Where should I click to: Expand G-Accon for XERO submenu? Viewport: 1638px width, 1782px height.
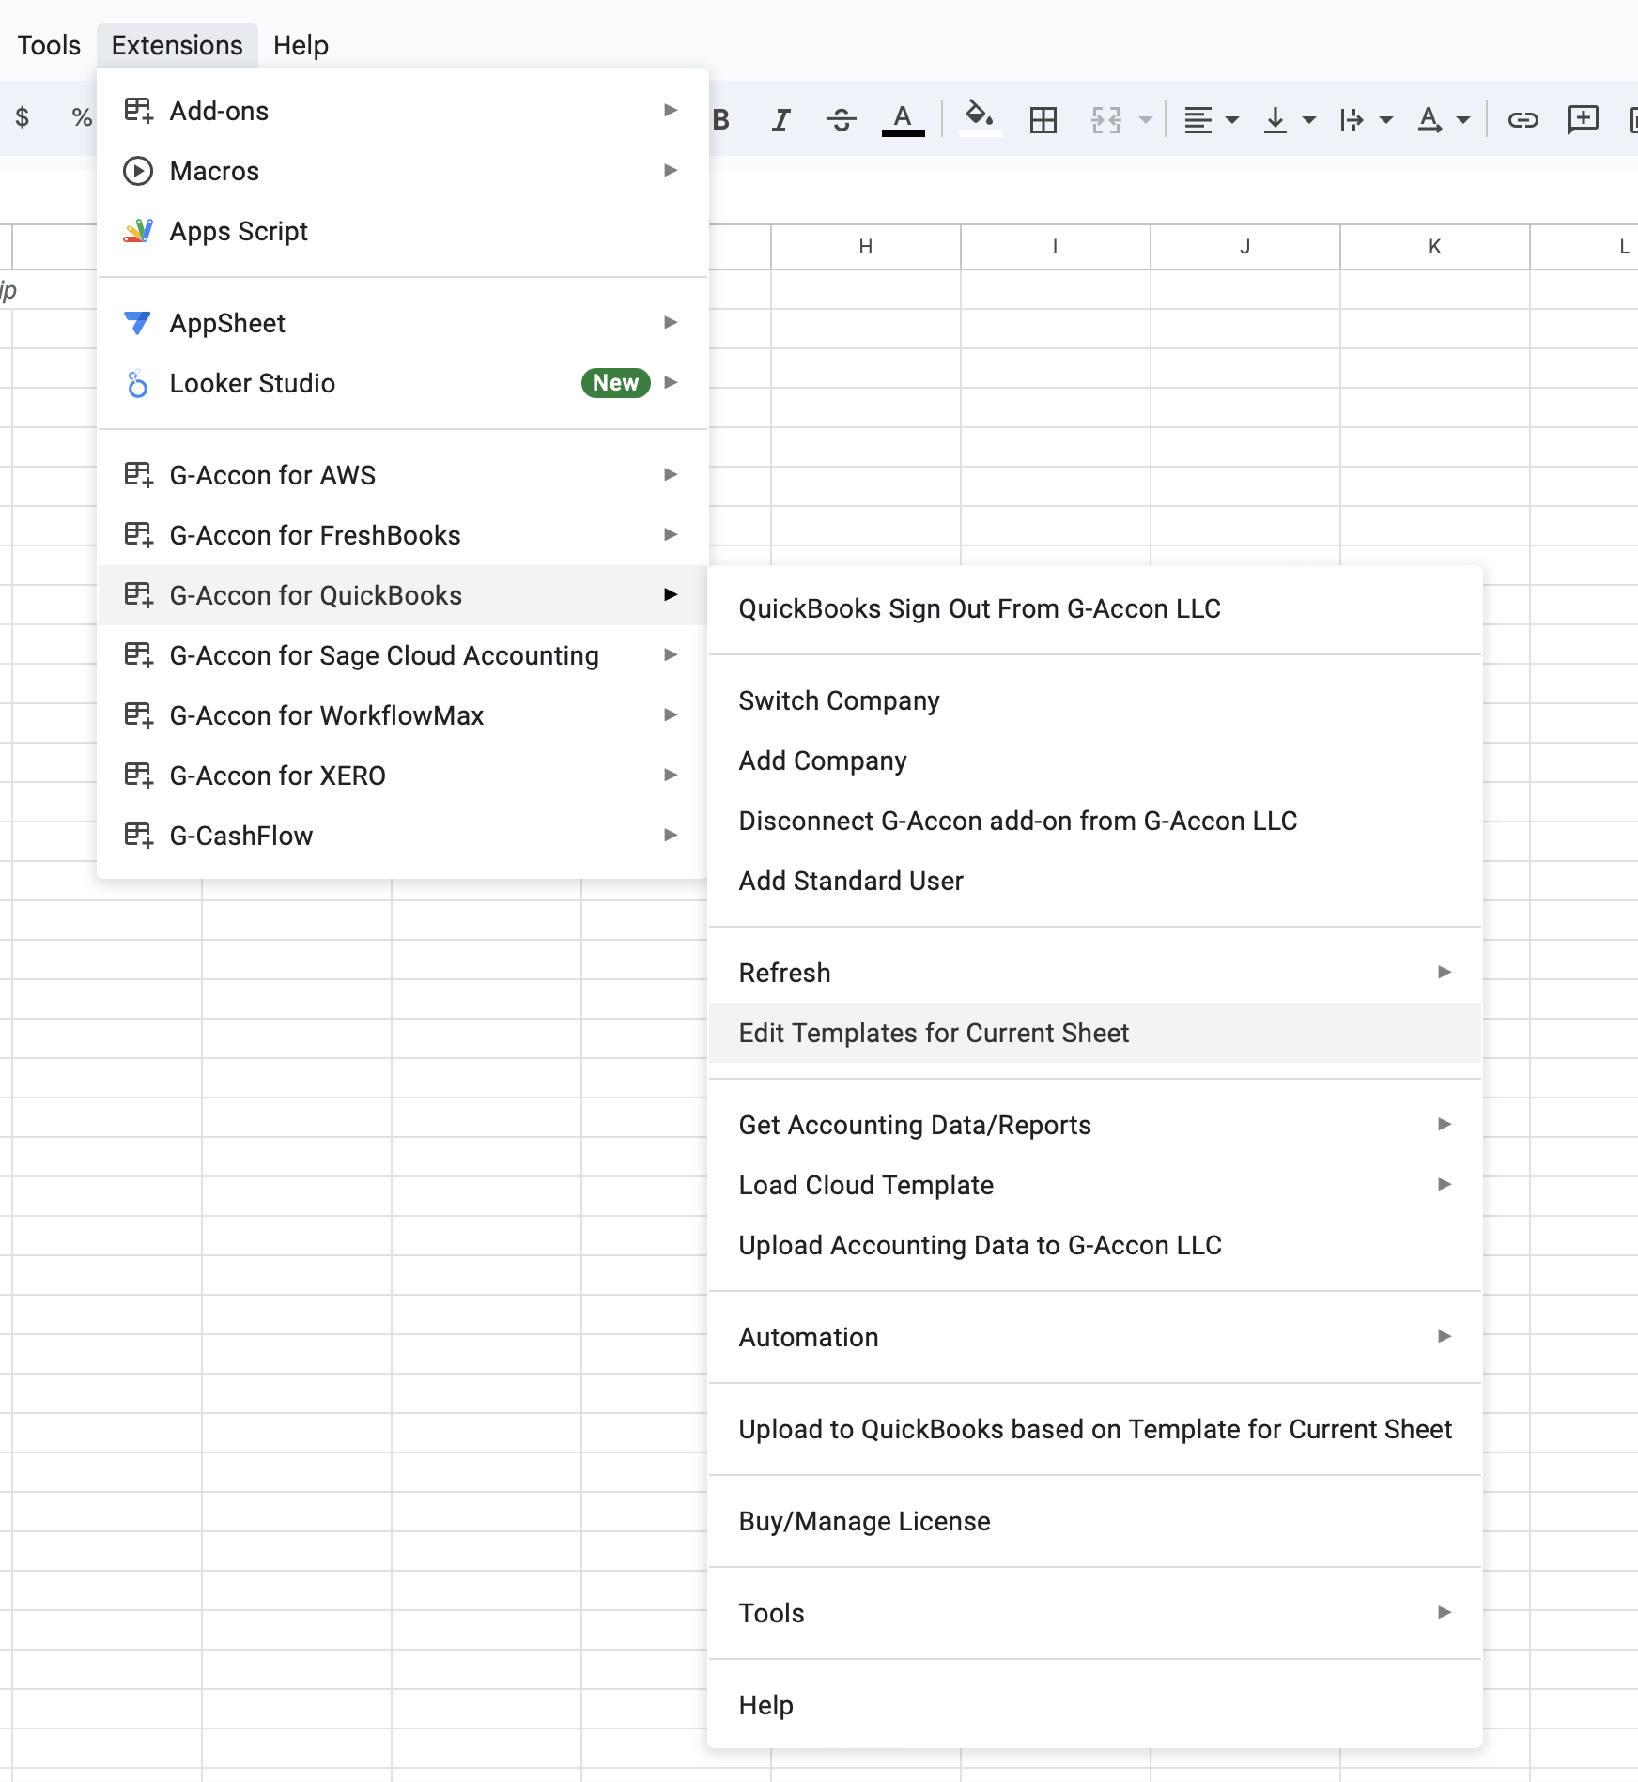403,776
